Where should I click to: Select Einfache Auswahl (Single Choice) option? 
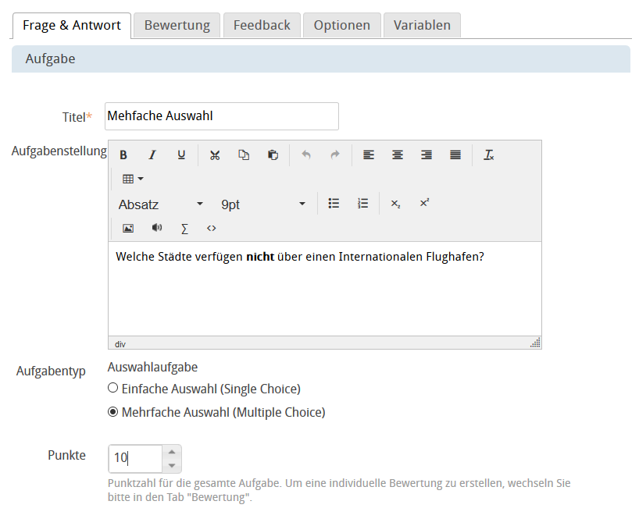pos(113,389)
